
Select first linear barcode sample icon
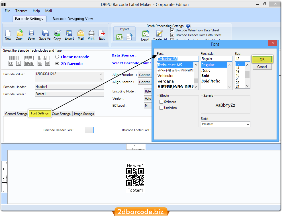coord(14,58)
